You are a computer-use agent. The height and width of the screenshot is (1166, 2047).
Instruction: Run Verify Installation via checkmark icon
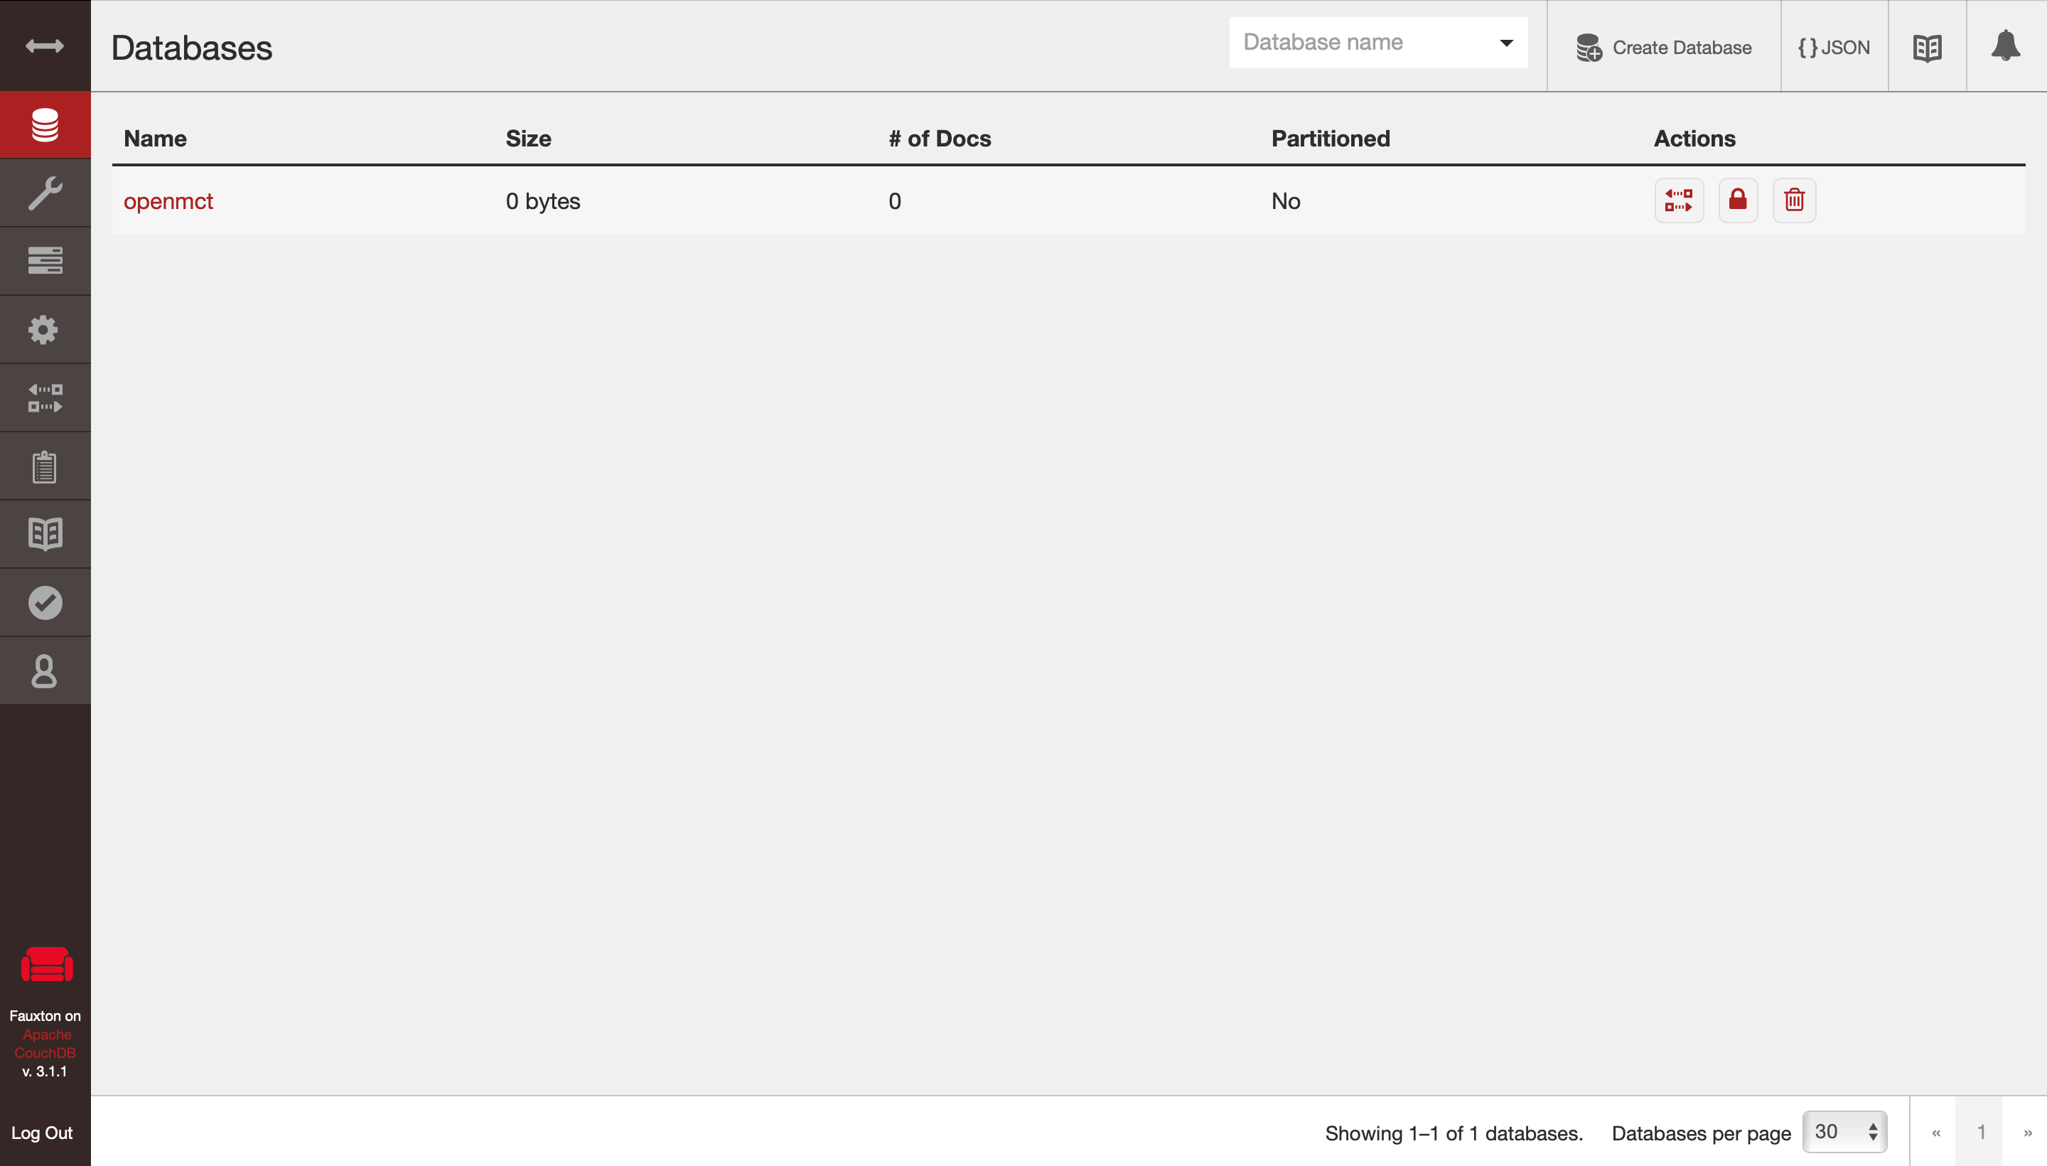coord(44,601)
